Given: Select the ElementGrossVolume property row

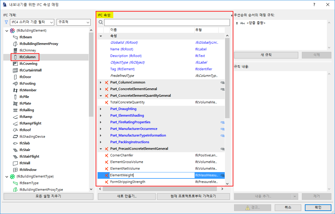Looking at the screenshot, I should pos(161,162).
